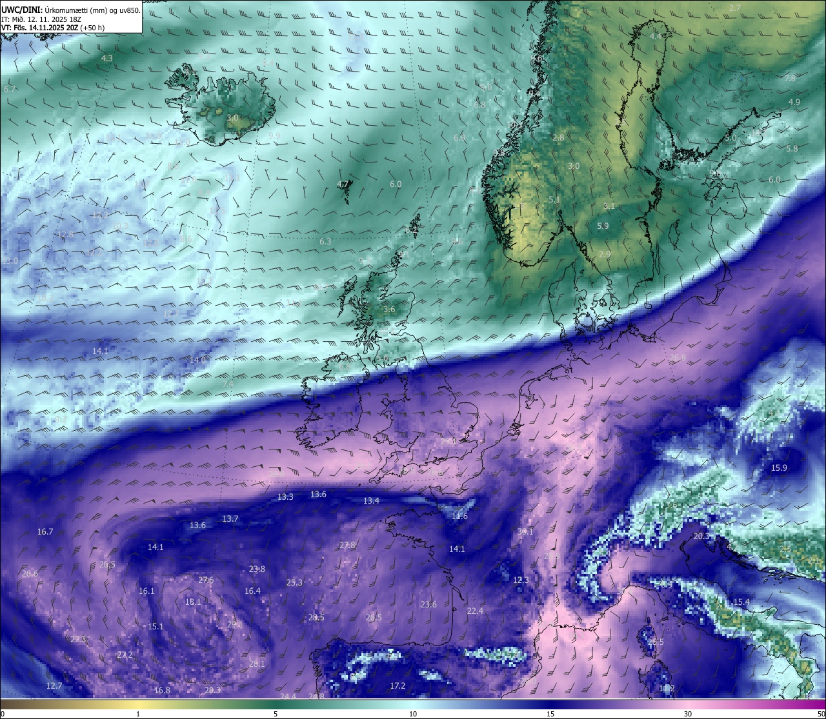Select the map value '2.7'

point(735,8)
